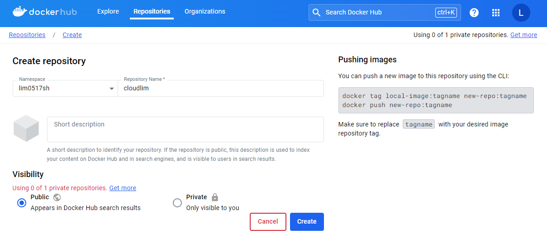Click the tagname inline code label
The image size is (547, 234).
(419, 124)
